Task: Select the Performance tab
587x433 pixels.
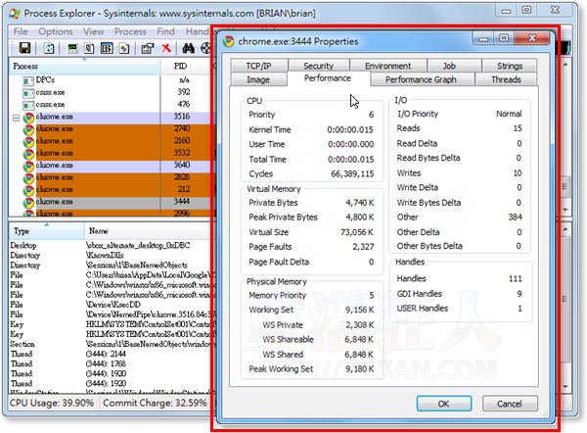Action: [328, 78]
